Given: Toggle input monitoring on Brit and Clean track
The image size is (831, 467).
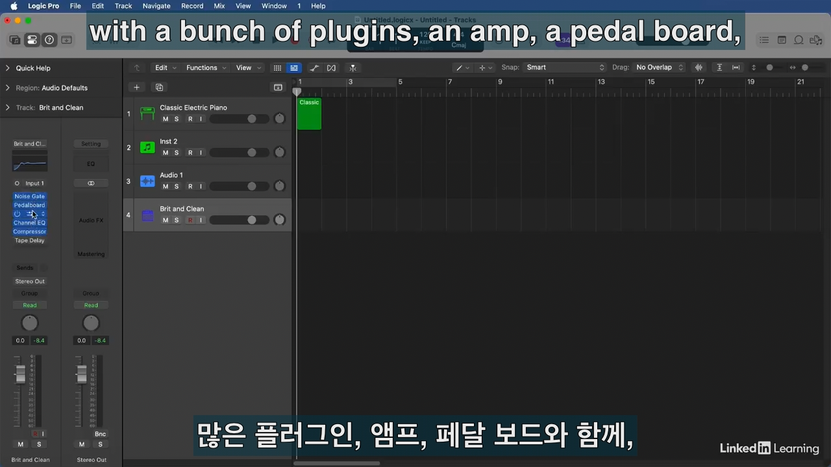Looking at the screenshot, I should tap(201, 221).
